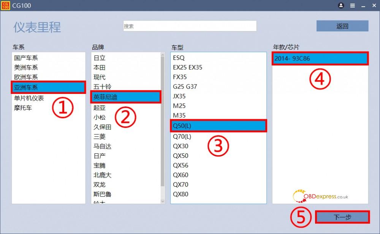Click the brand list scroll-down arrow
The height and width of the screenshot is (234, 380).
(163, 201)
